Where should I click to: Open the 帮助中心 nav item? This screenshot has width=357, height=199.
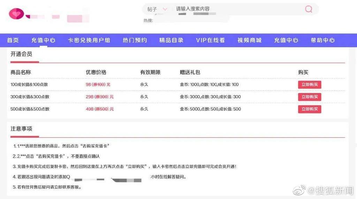click(322, 40)
